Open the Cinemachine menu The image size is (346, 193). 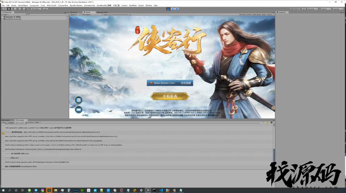tap(63, 5)
